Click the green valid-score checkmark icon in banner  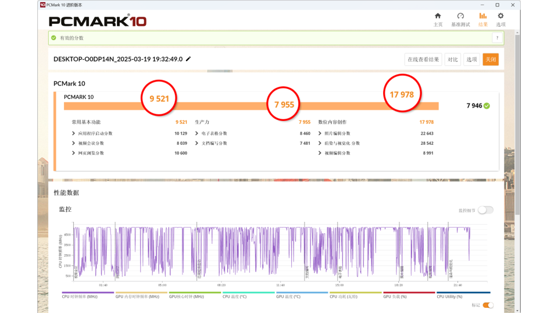(x=53, y=38)
